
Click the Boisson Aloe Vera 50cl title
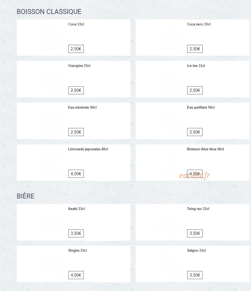[205, 149]
